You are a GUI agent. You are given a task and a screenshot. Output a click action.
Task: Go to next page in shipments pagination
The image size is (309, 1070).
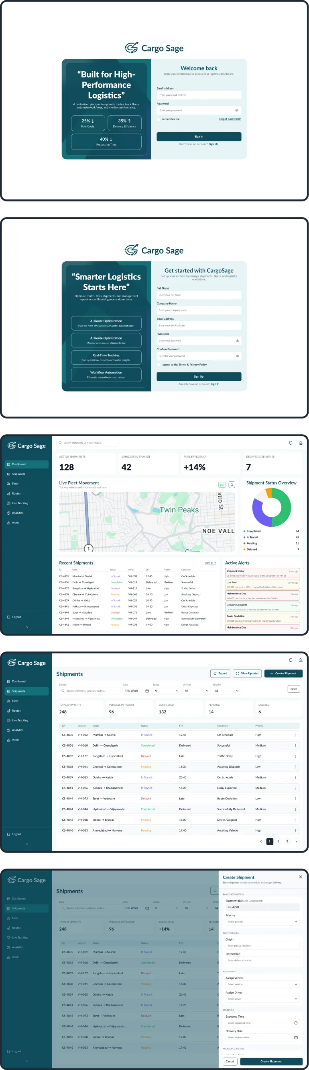point(296,842)
